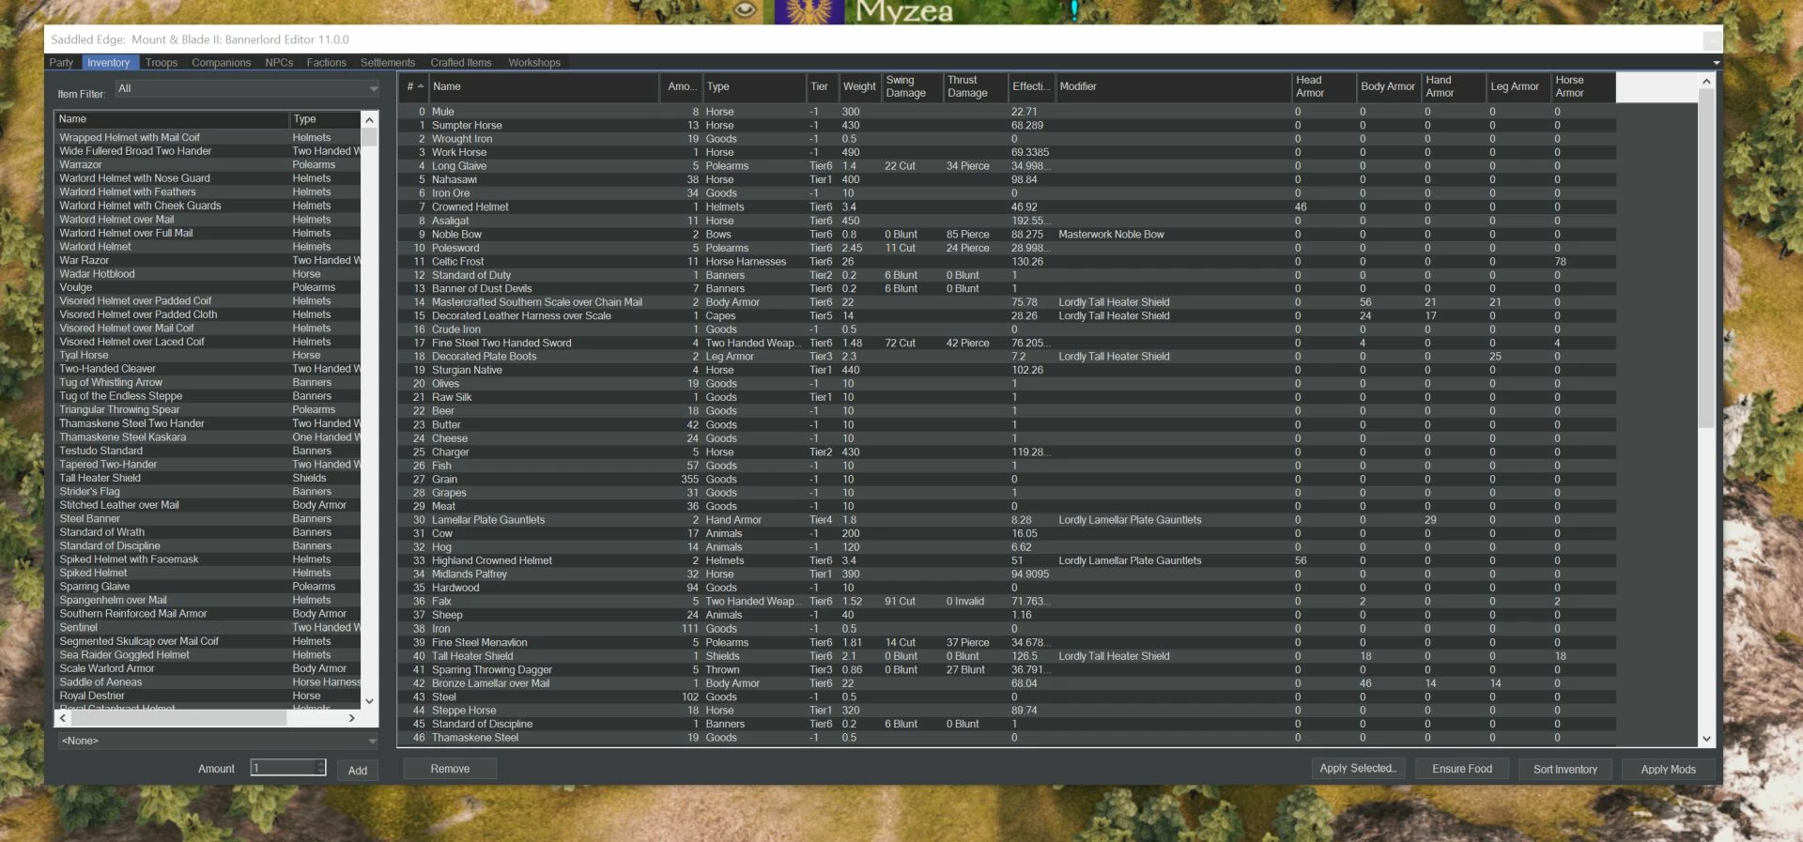1803x842 pixels.
Task: Click the Amount input field
Action: [283, 768]
